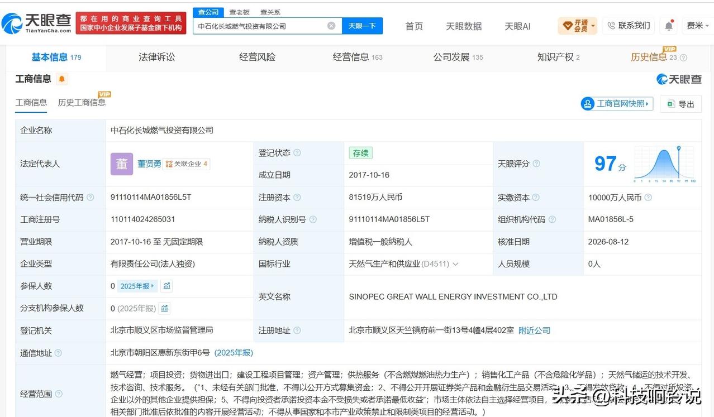Click 联系我们 contact button
This screenshot has height=417, width=714.
tap(629, 26)
